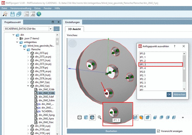This screenshot has height=135, width=192.
Task: Expand the din_2573.prj project node
Action: 28,53
